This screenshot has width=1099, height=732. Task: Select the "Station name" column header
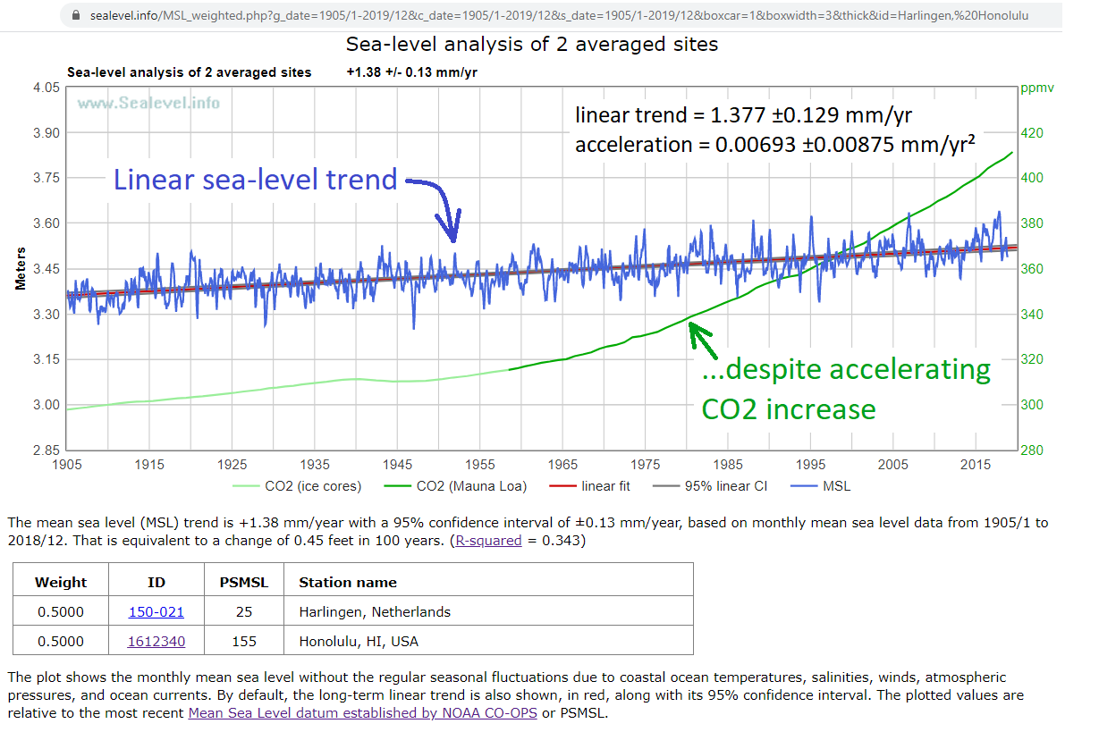tap(348, 582)
